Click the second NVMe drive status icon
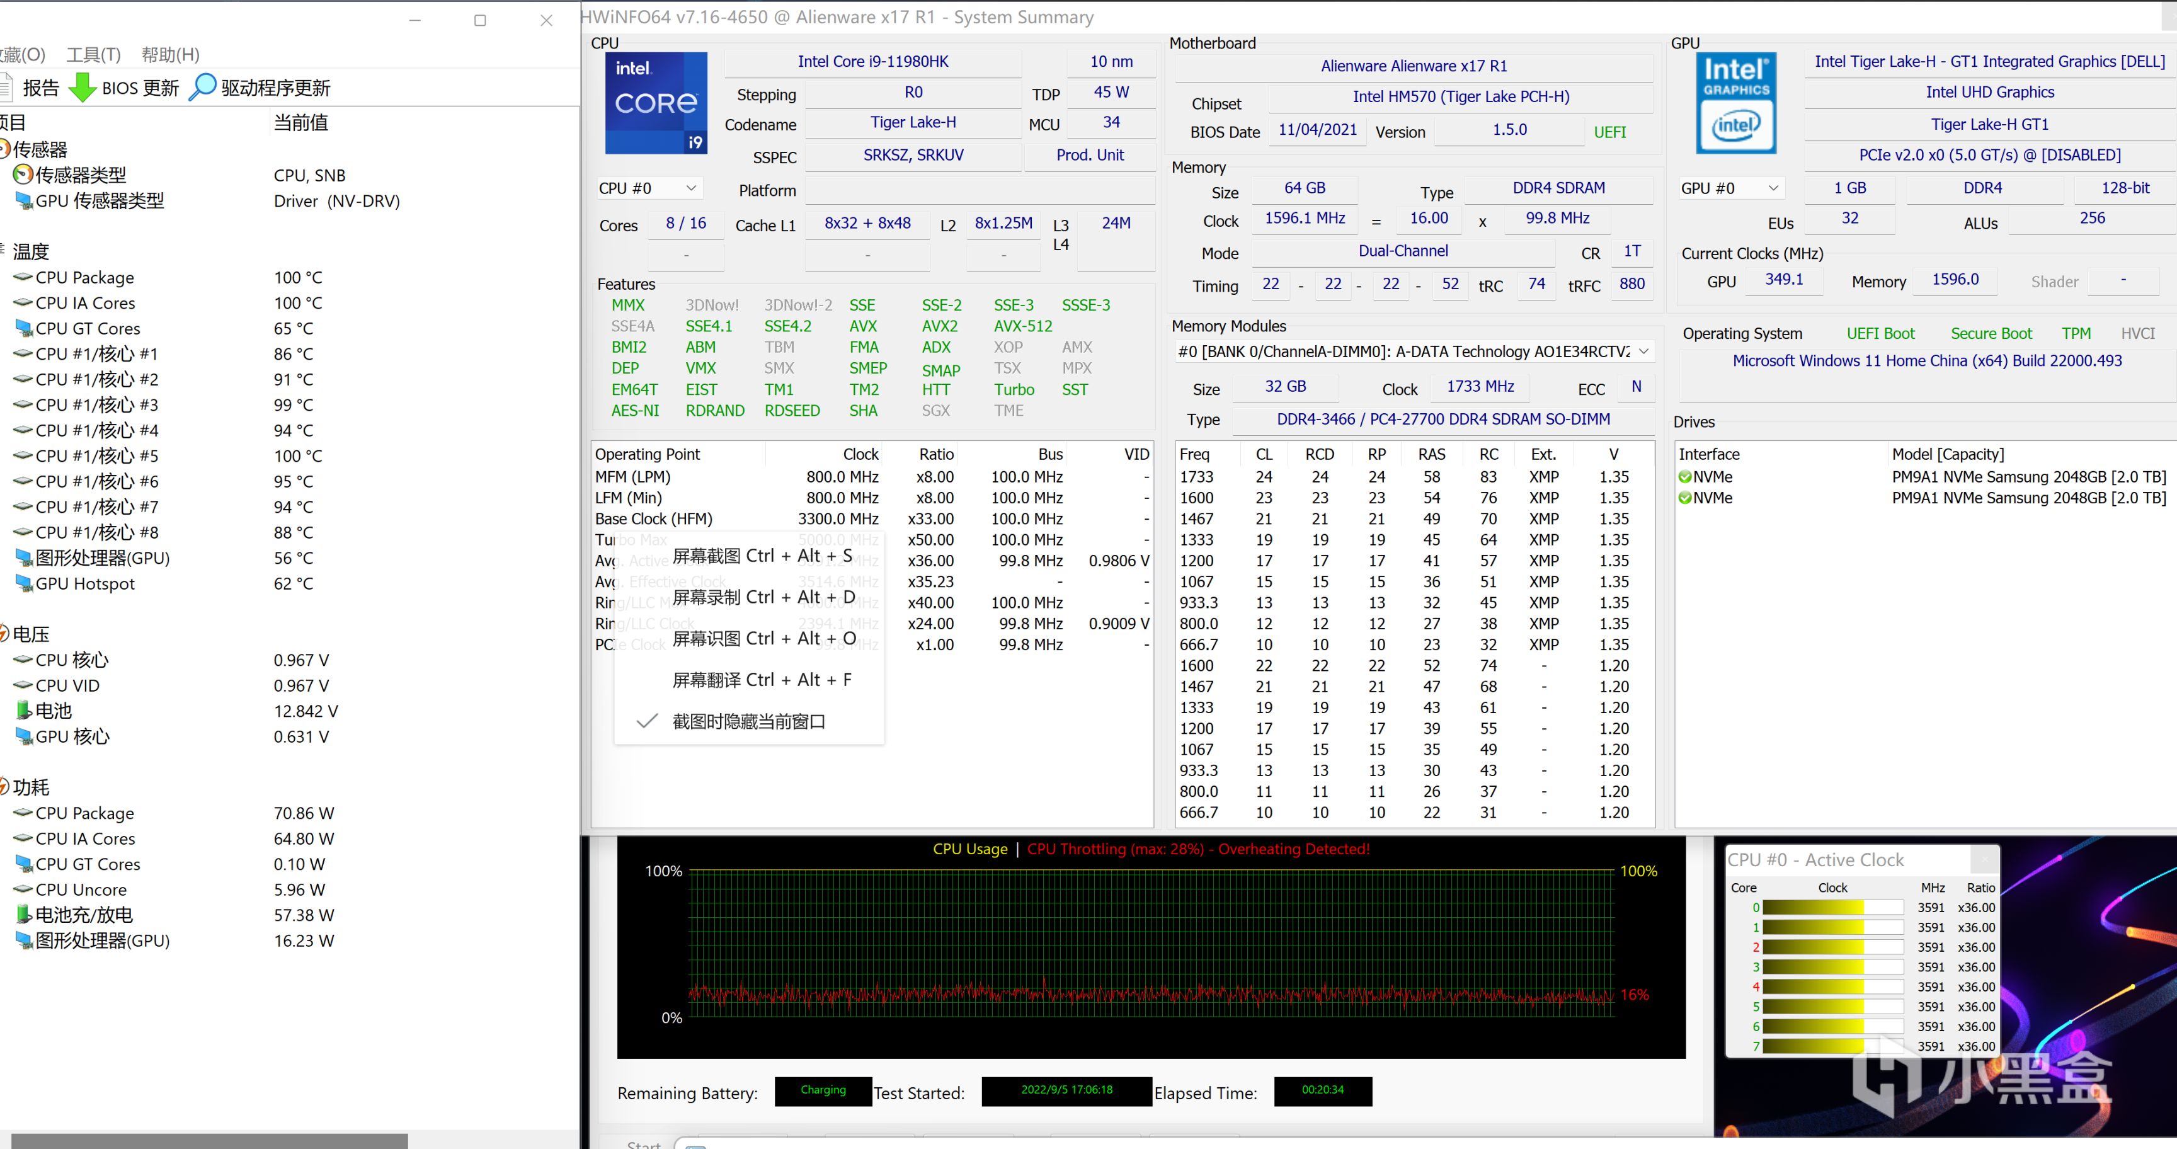This screenshot has height=1149, width=2177. [1685, 498]
